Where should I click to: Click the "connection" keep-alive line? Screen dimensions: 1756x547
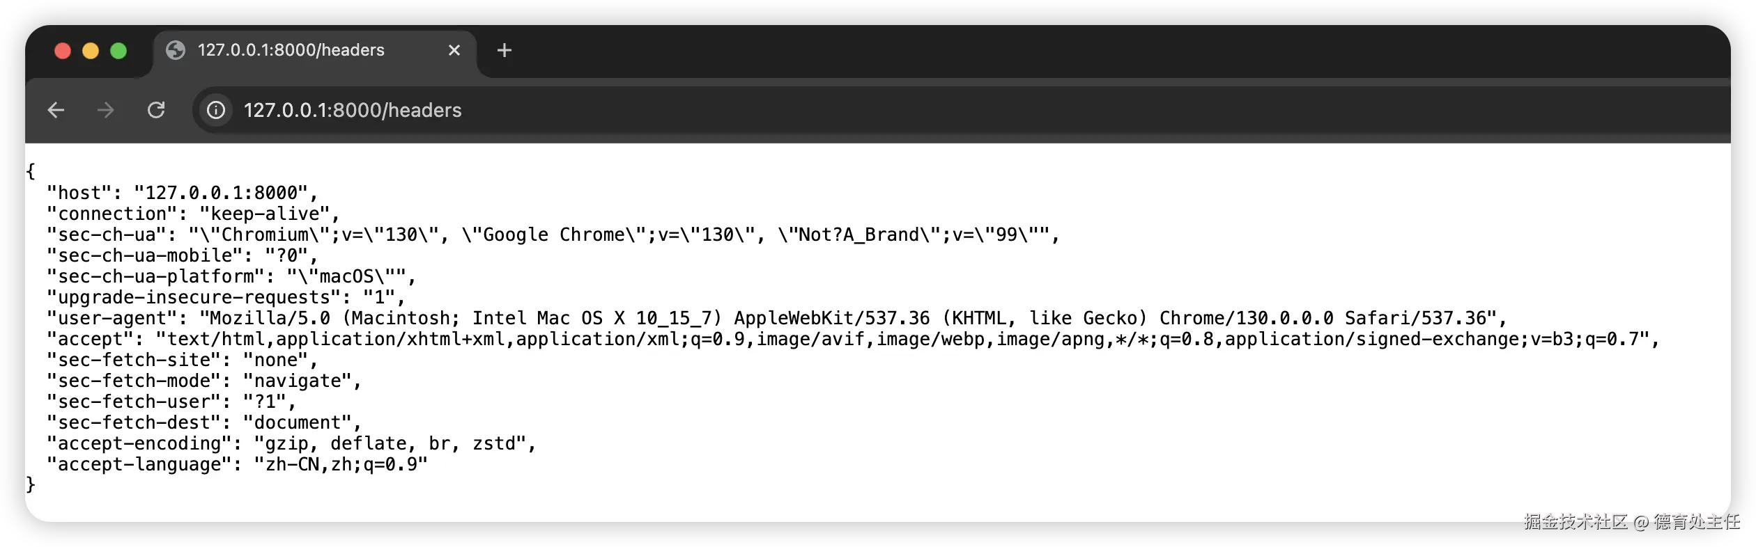[193, 214]
